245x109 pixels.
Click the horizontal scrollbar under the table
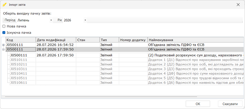pos(101,97)
